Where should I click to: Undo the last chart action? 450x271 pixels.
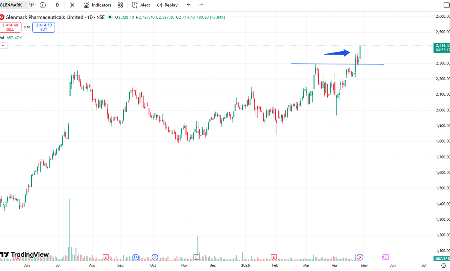(189, 5)
